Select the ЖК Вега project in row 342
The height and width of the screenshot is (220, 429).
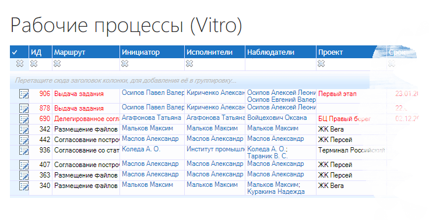tap(330, 129)
